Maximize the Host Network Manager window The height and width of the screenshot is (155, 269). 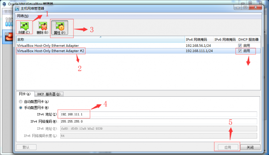(x=245, y=7)
